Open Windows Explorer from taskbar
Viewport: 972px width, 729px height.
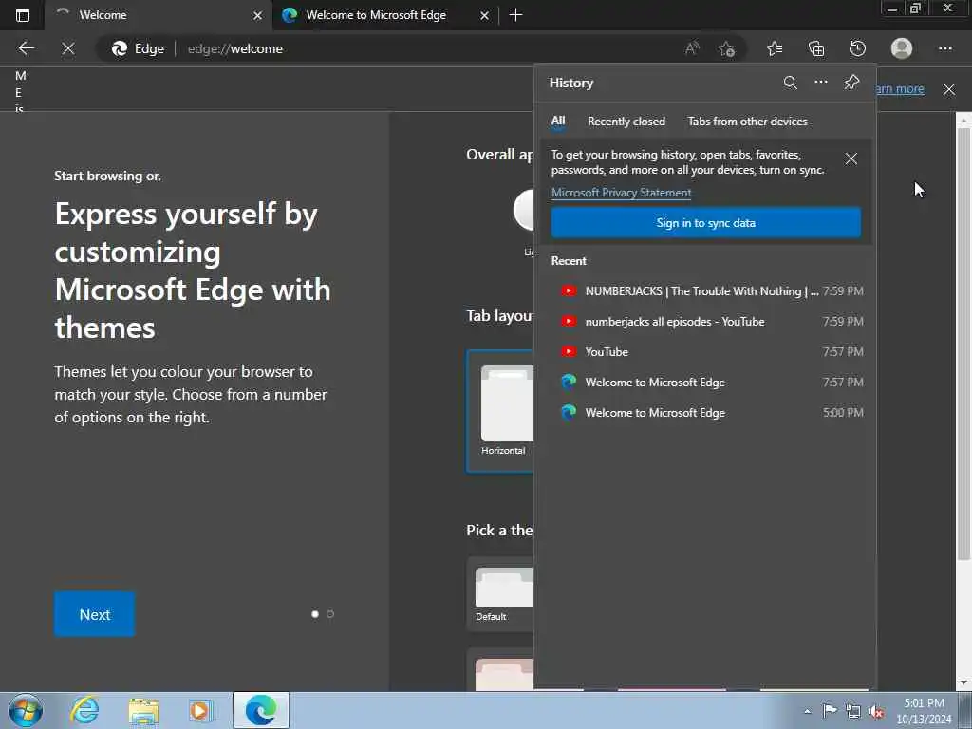point(143,710)
